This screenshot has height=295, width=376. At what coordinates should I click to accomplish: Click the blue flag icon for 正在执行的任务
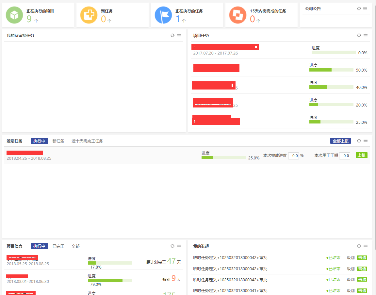tap(163, 15)
